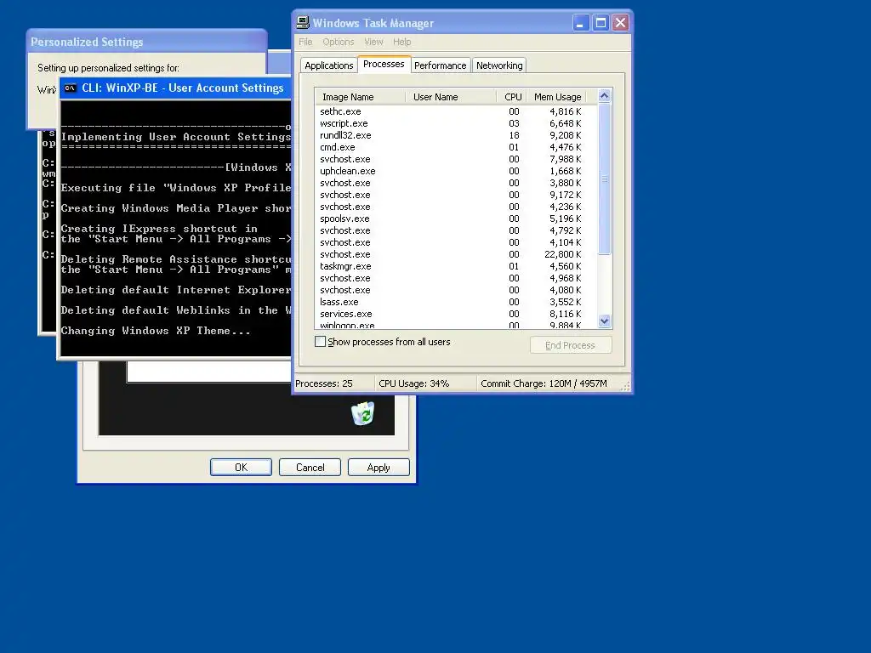Select the taskmgr.exe process row
Image resolution: width=871 pixels, height=653 pixels.
(456, 266)
